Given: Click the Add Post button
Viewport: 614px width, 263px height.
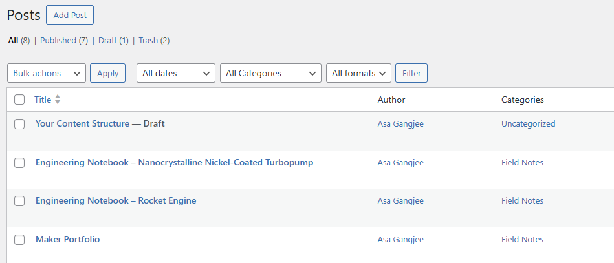Looking at the screenshot, I should coord(70,15).
